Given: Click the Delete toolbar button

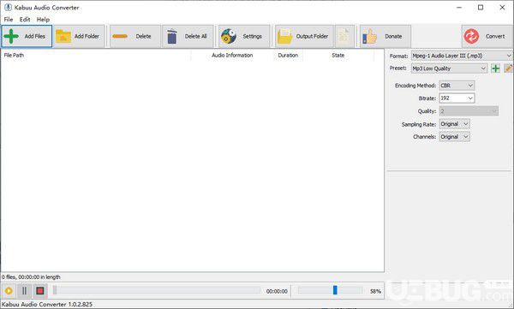Looking at the screenshot, I should 134,36.
